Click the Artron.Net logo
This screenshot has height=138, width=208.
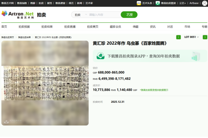coord(18,15)
